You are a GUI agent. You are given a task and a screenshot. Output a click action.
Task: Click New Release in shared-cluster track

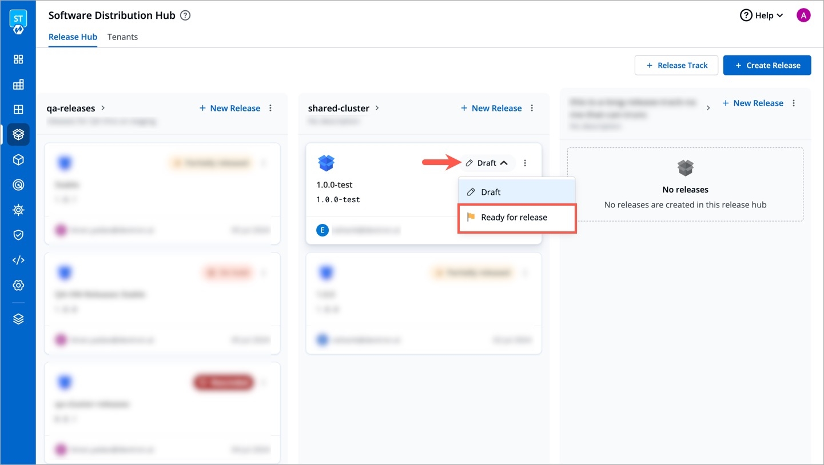click(x=491, y=108)
